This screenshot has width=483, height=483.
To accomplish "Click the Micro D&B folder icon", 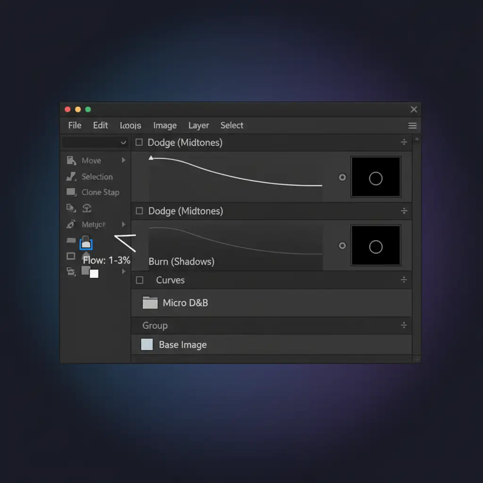I will (150, 303).
